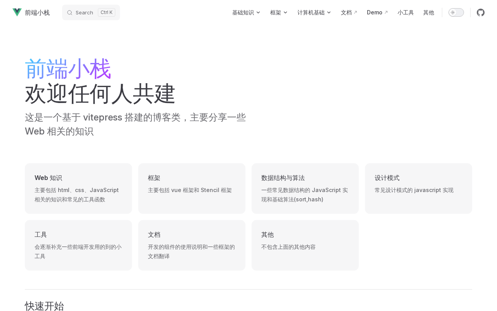Open the 数据结构与算法 feature card
This screenshot has height=311, width=497.
[305, 189]
